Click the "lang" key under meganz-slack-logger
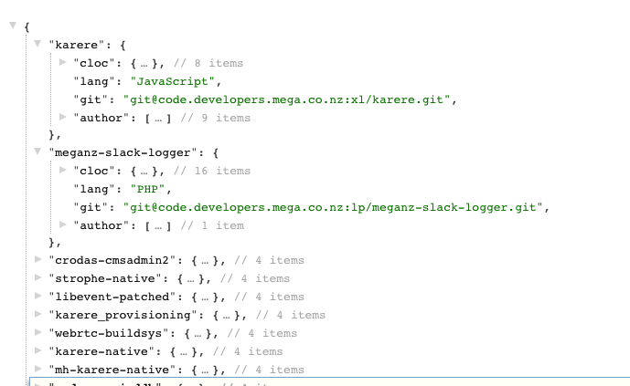 pyautogui.click(x=94, y=189)
